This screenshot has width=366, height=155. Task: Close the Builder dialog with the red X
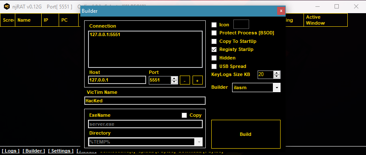(x=281, y=11)
